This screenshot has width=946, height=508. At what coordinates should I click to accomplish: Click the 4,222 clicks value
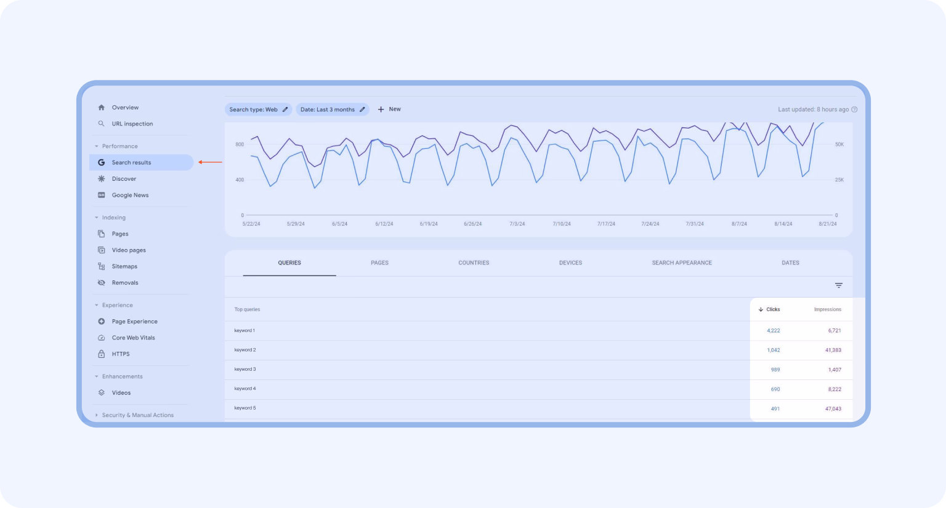774,331
